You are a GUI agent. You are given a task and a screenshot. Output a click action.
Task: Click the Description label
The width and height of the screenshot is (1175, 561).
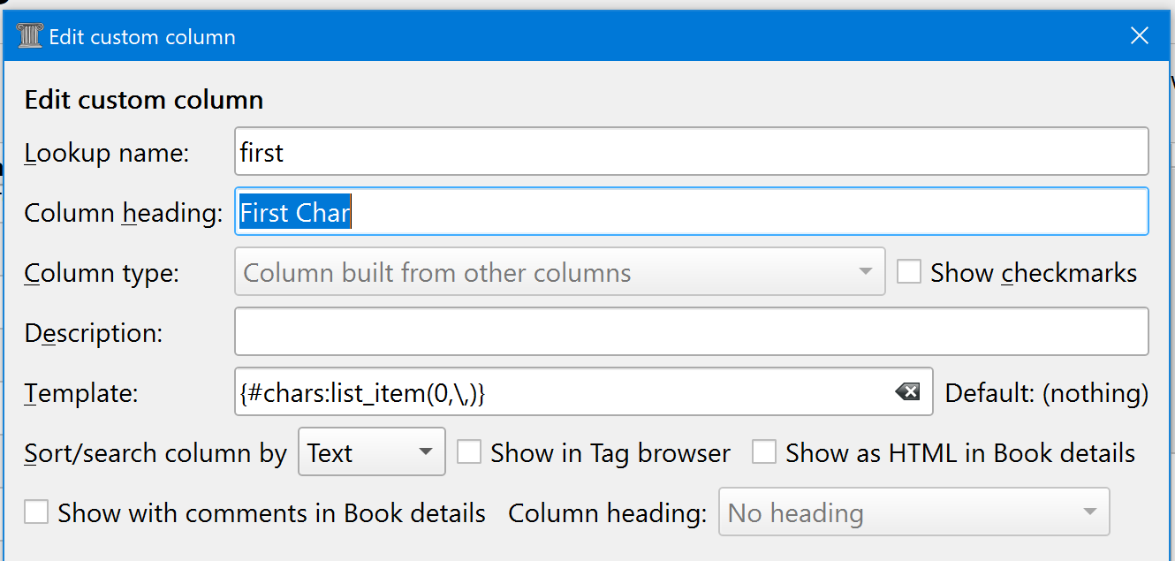pos(94,333)
